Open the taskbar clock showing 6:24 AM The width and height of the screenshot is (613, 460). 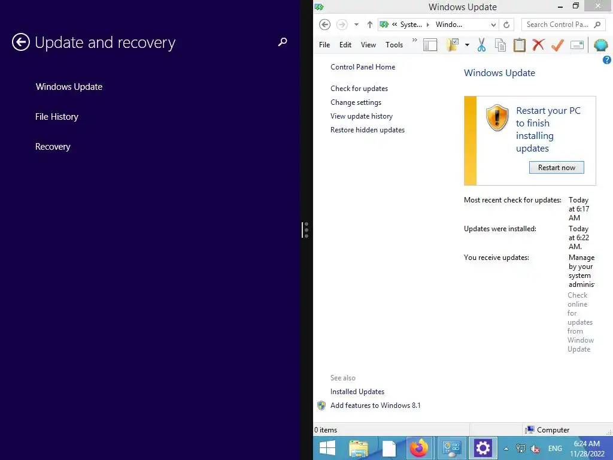coord(587,449)
